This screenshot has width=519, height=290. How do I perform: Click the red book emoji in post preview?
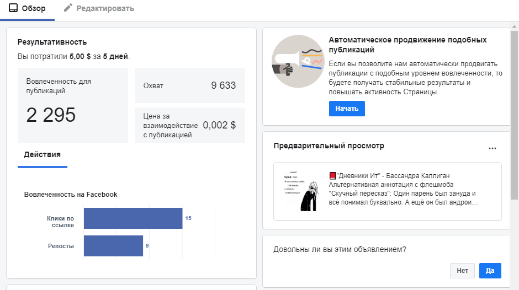click(x=332, y=176)
